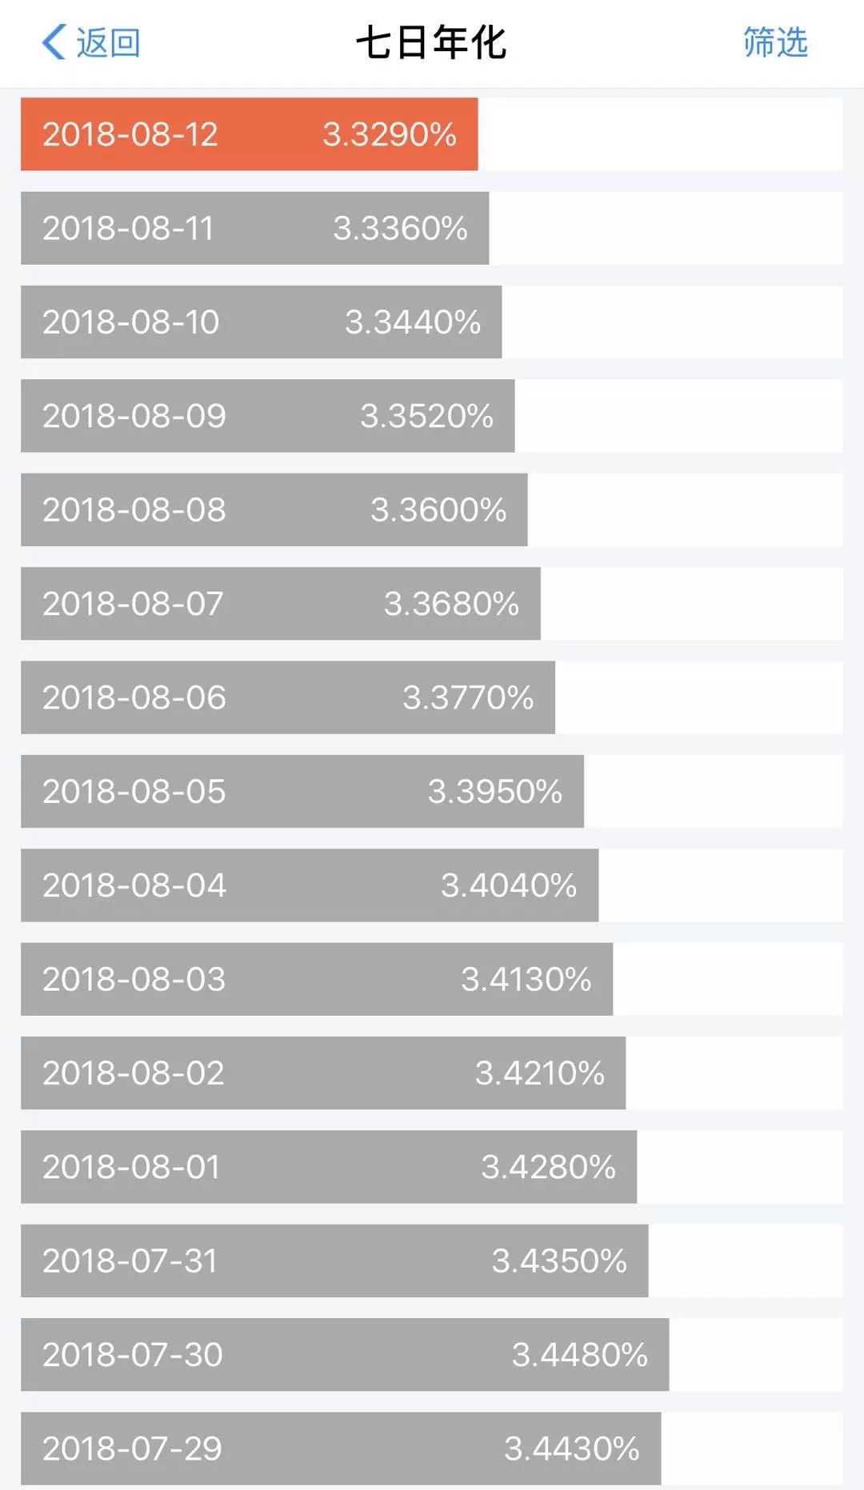Select the 2018-08-08 row at 3.3600%
864x1490 pixels.
coord(274,509)
